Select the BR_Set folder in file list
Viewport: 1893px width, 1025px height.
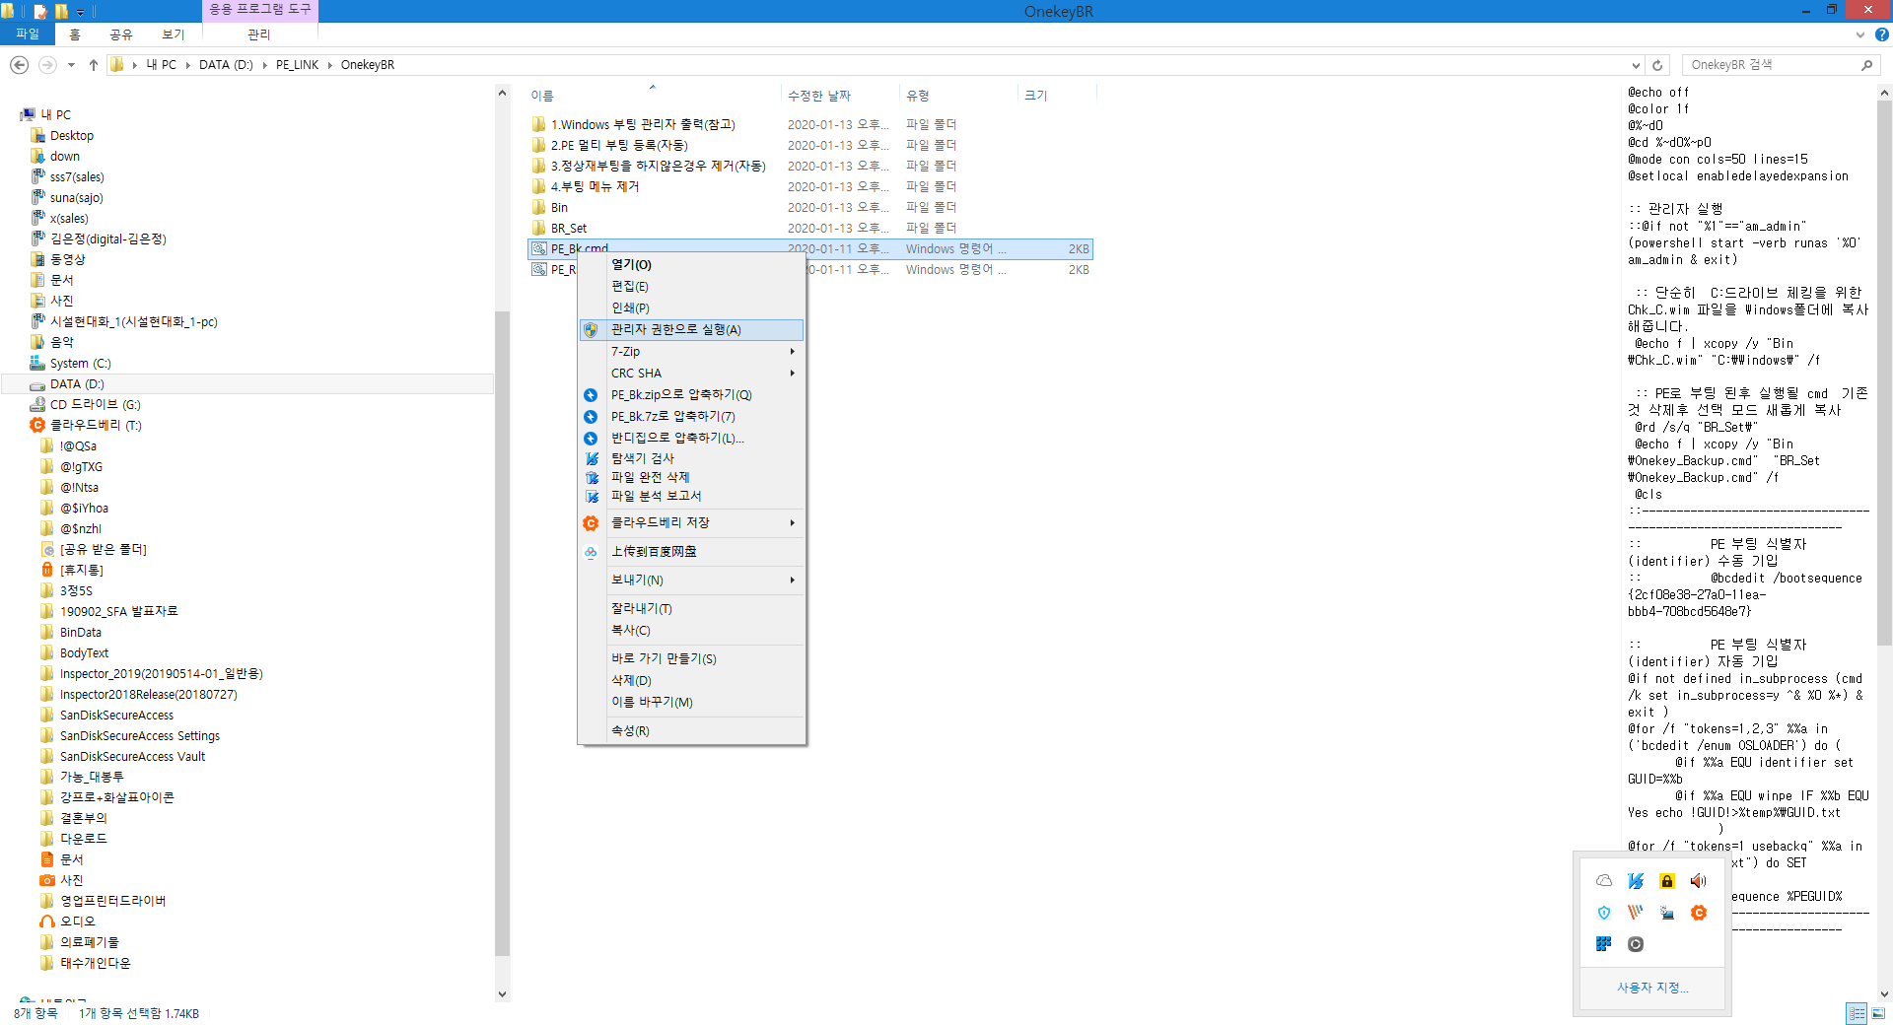pos(569,229)
